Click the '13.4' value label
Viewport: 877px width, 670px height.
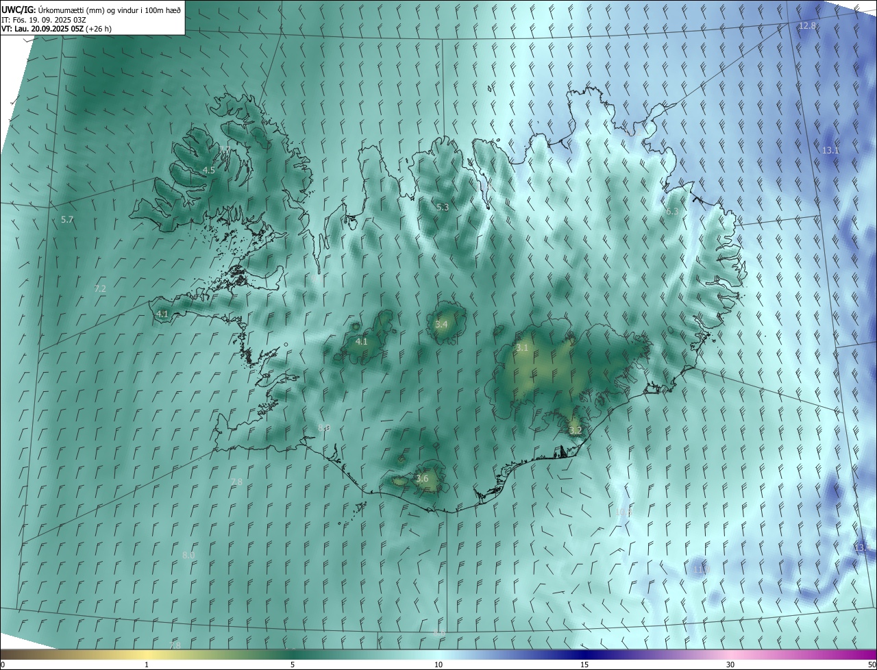click(x=862, y=548)
